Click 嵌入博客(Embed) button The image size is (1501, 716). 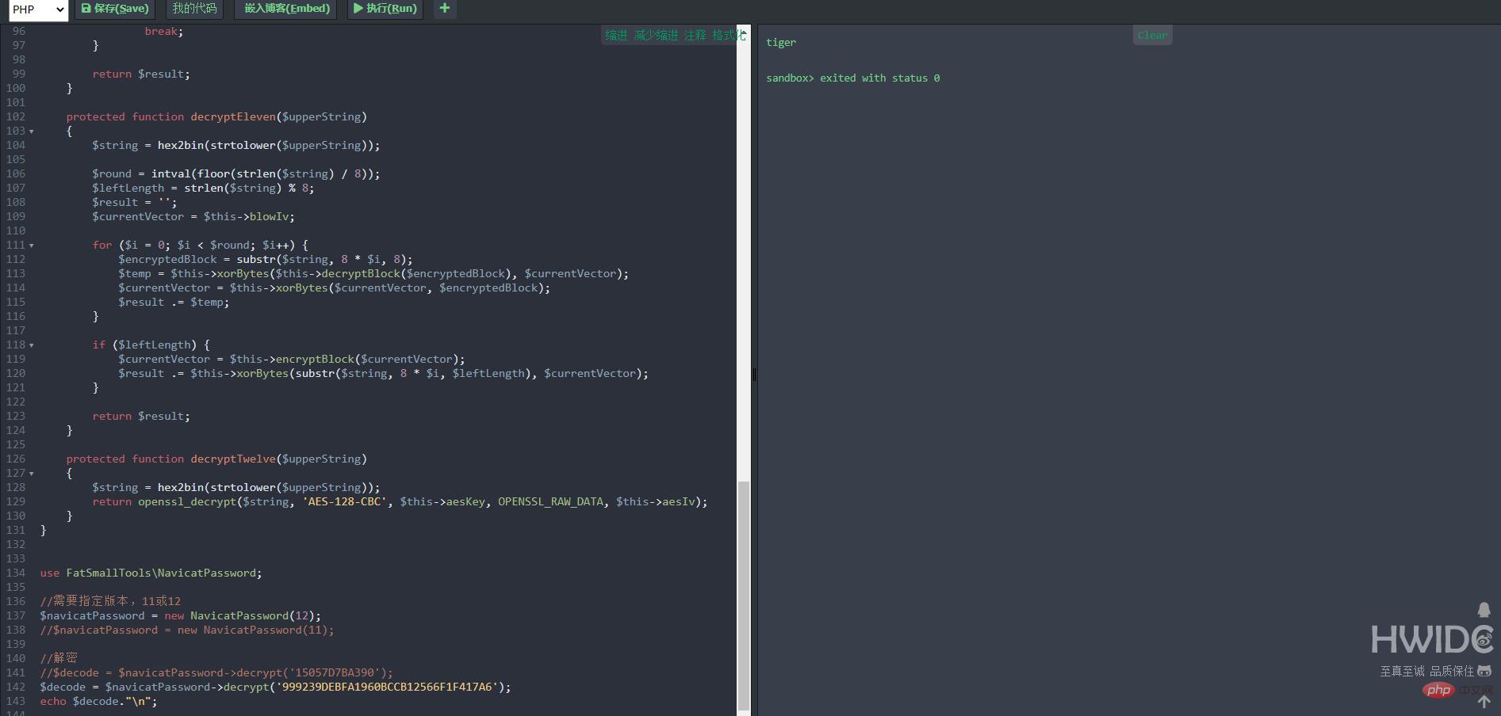click(x=286, y=9)
